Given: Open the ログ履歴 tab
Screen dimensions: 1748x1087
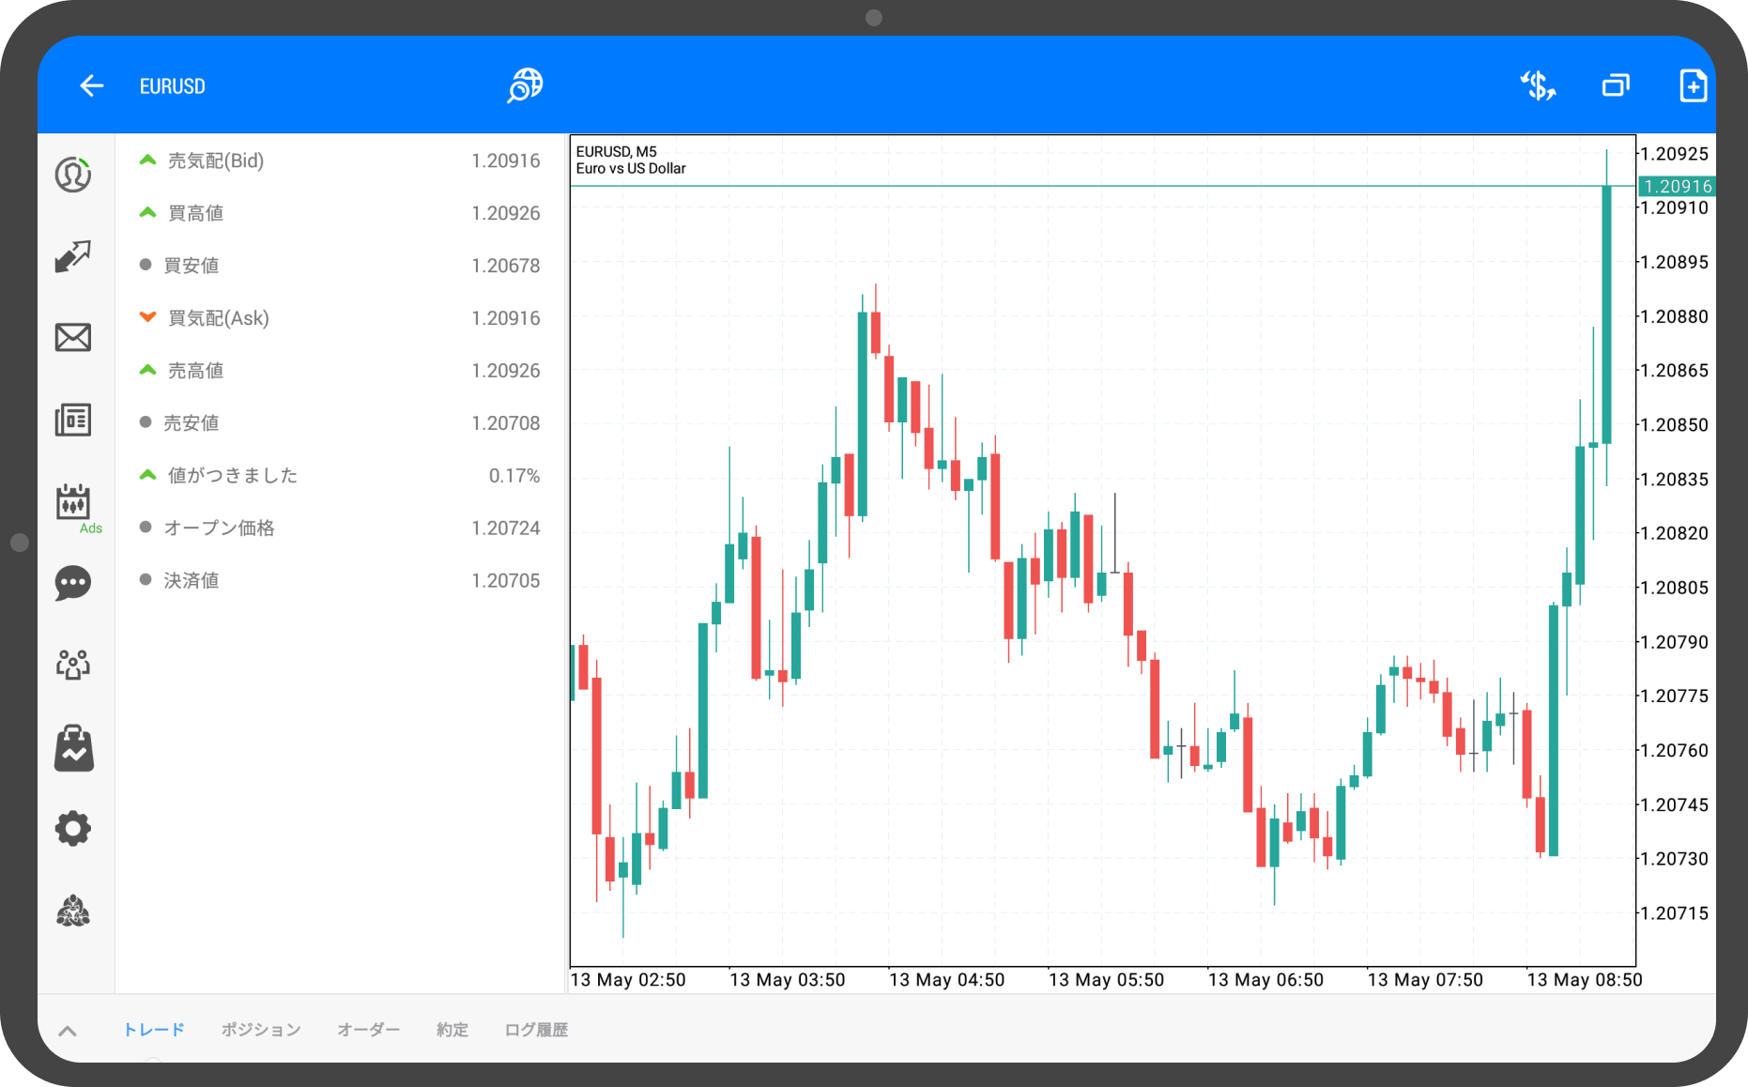Looking at the screenshot, I should [x=536, y=1030].
